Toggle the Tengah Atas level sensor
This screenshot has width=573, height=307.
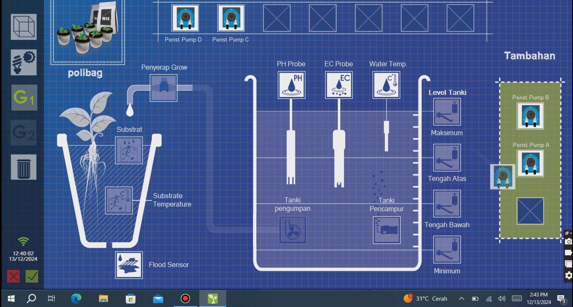point(447,158)
